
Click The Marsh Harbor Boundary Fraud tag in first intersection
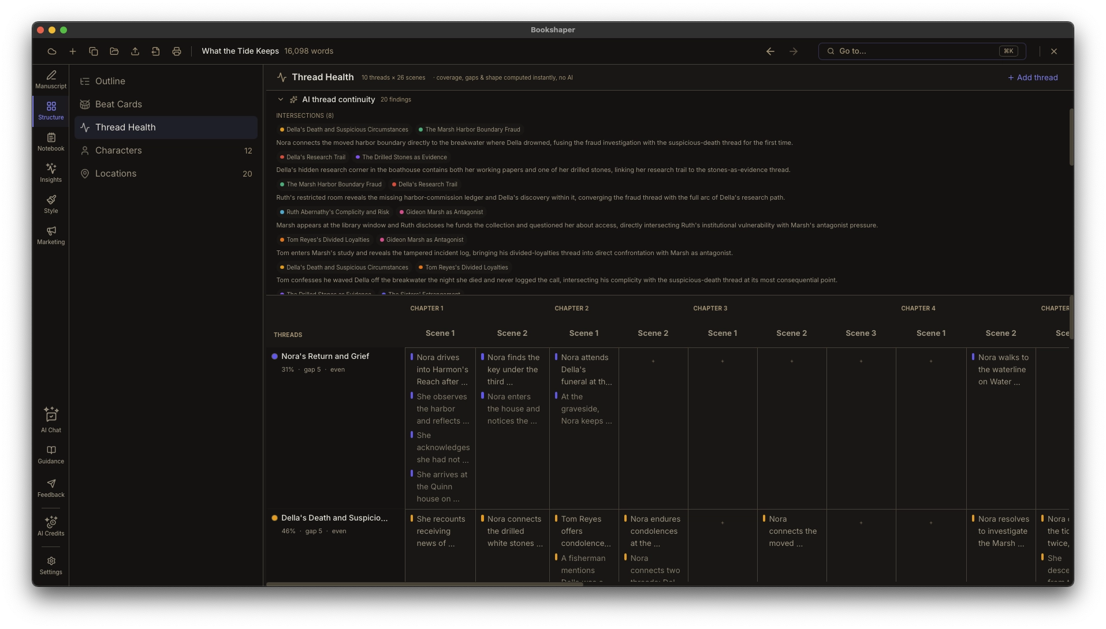tap(469, 130)
